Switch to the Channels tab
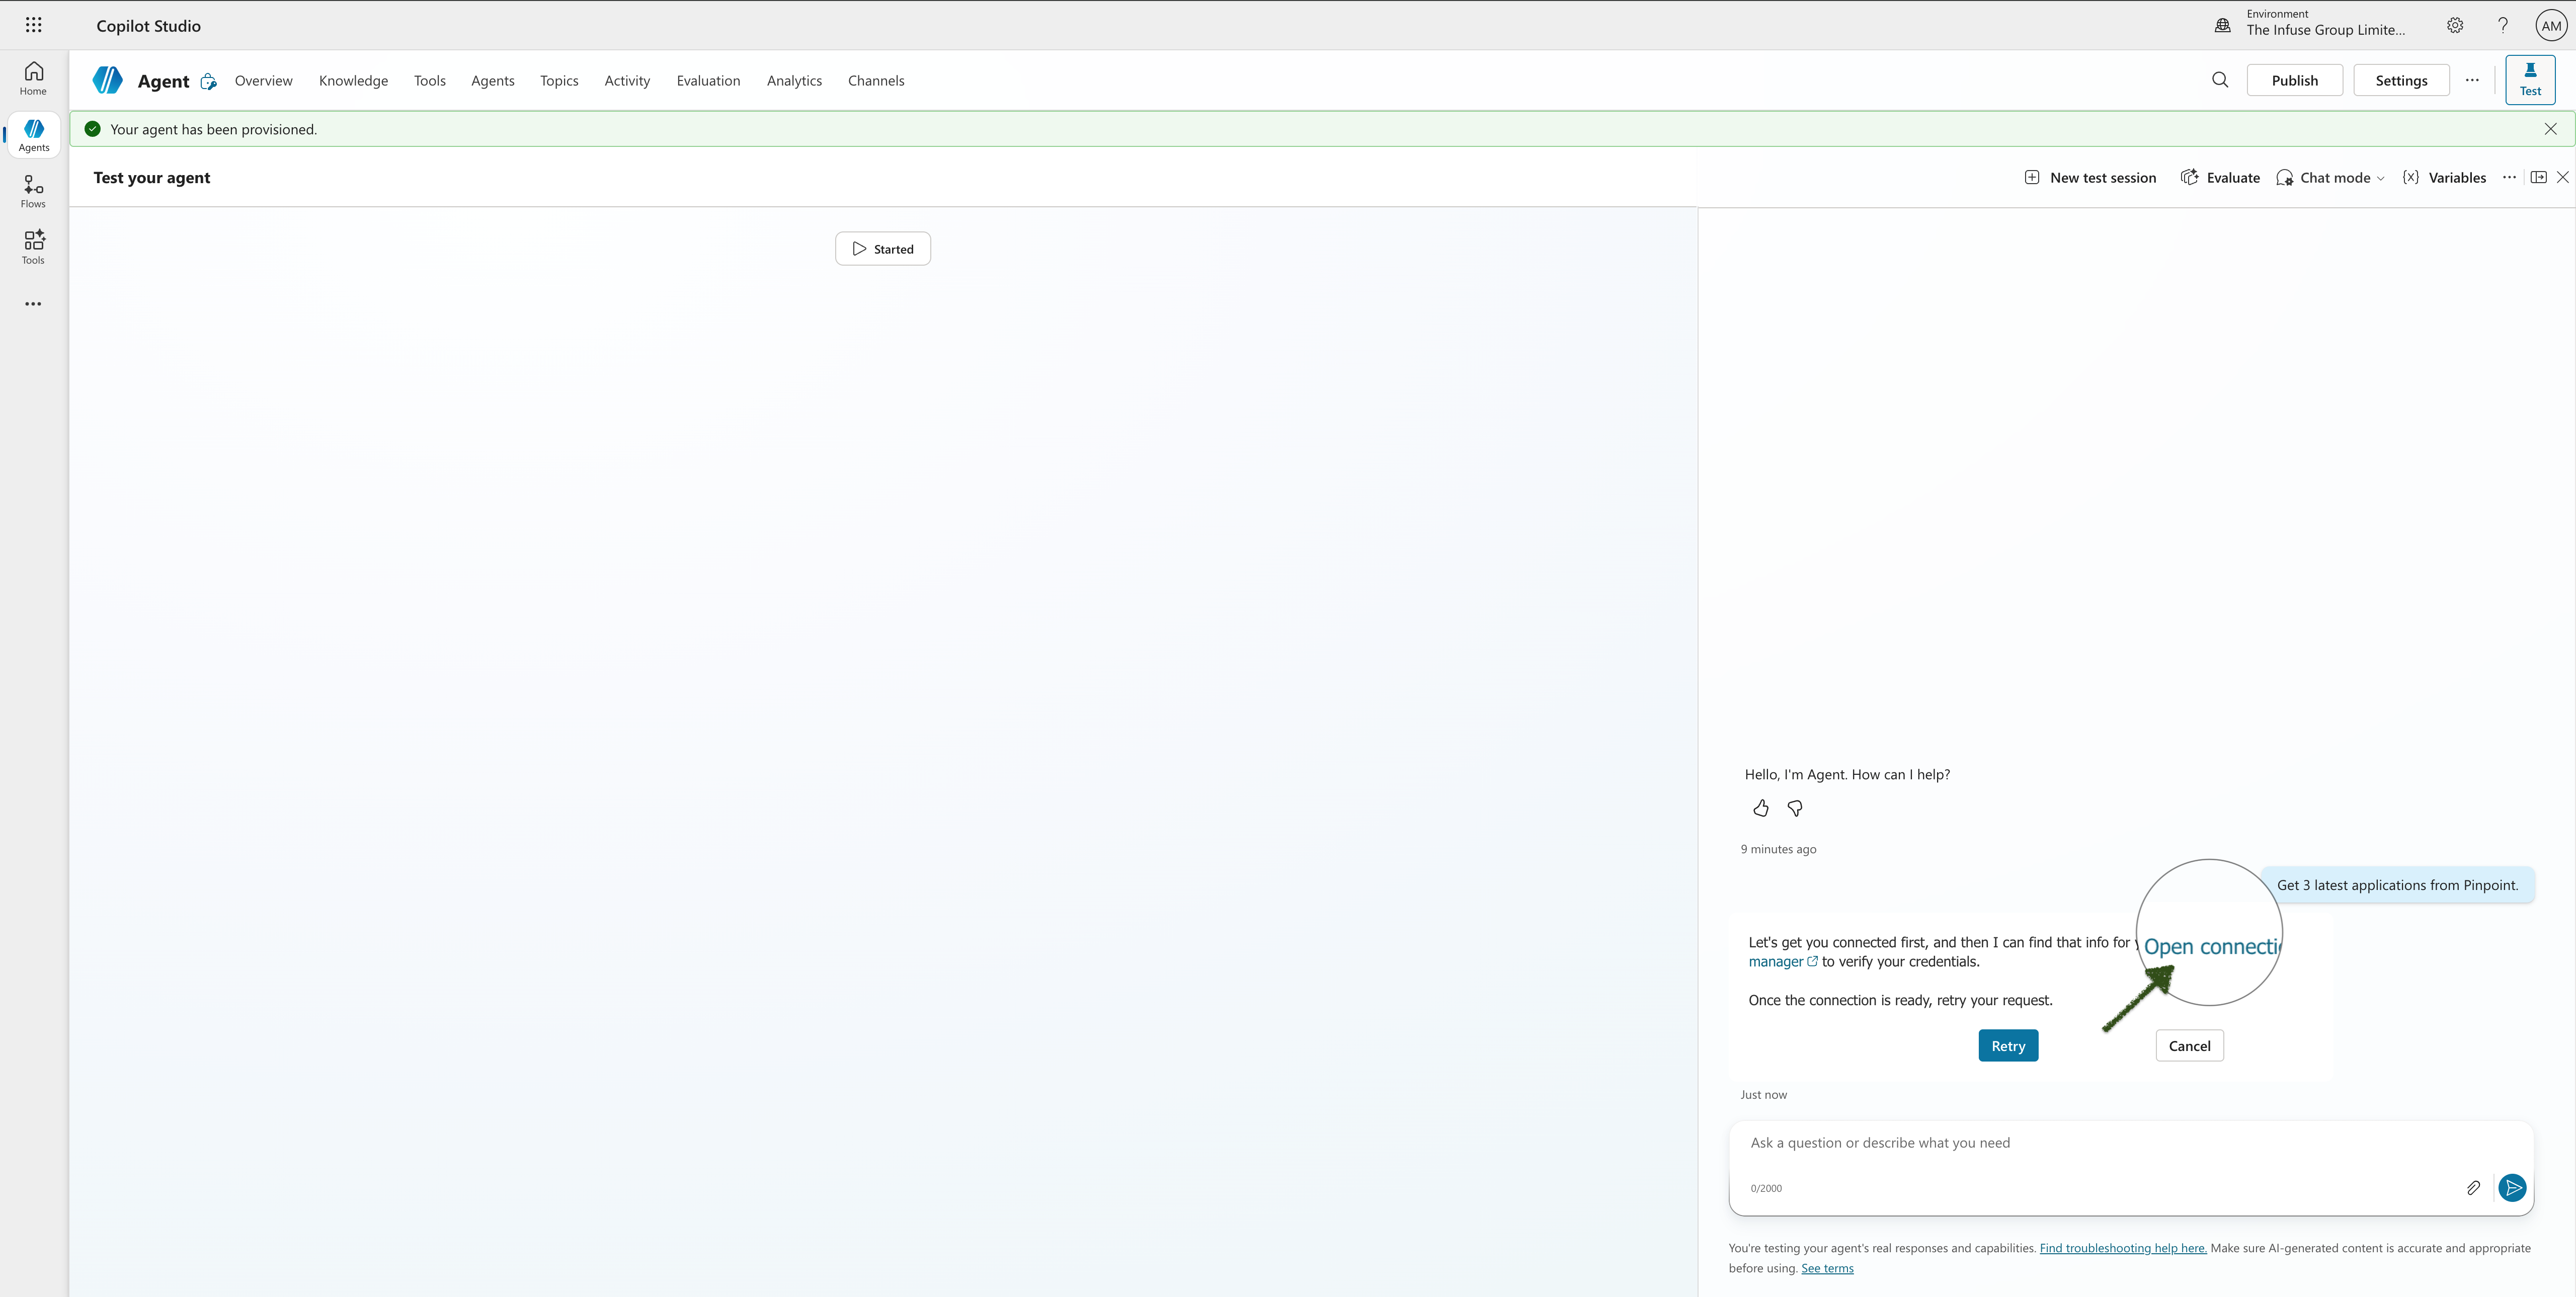The height and width of the screenshot is (1297, 2576). pyautogui.click(x=876, y=81)
